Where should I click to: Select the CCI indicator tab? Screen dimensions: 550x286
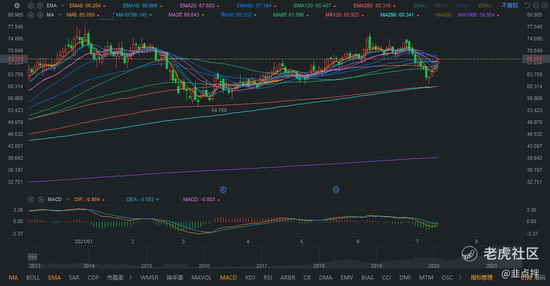386,278
